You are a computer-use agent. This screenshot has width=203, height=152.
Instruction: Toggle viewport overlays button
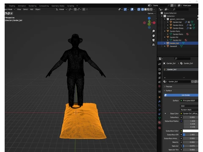[132, 9]
